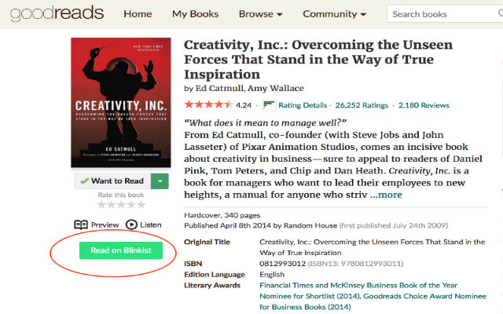Open the green shelf dropdown arrow
Image resolution: width=503 pixels, height=314 pixels.
160,181
